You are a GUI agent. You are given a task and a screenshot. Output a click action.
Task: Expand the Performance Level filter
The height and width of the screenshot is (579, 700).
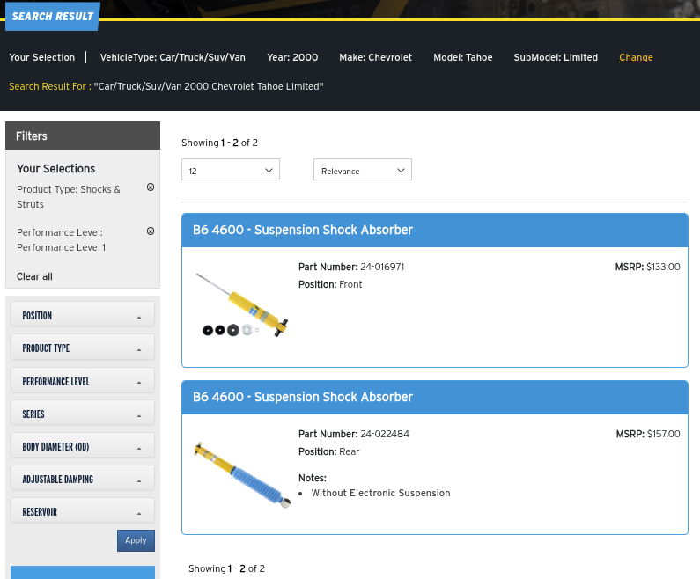click(83, 381)
